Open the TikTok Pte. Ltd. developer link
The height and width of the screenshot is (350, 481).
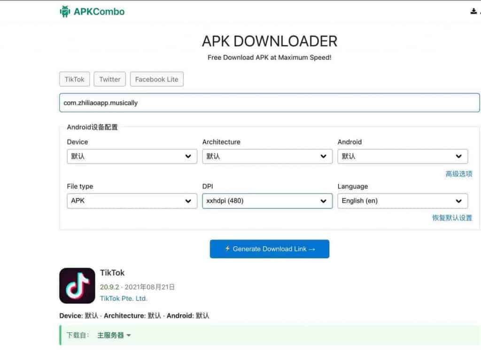tap(124, 298)
